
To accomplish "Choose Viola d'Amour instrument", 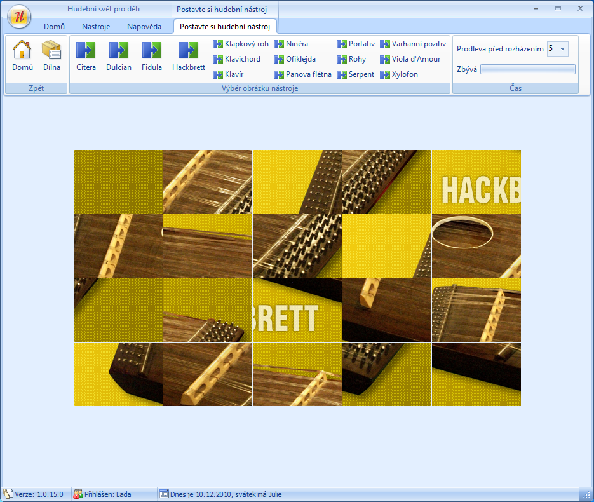I will coord(410,59).
